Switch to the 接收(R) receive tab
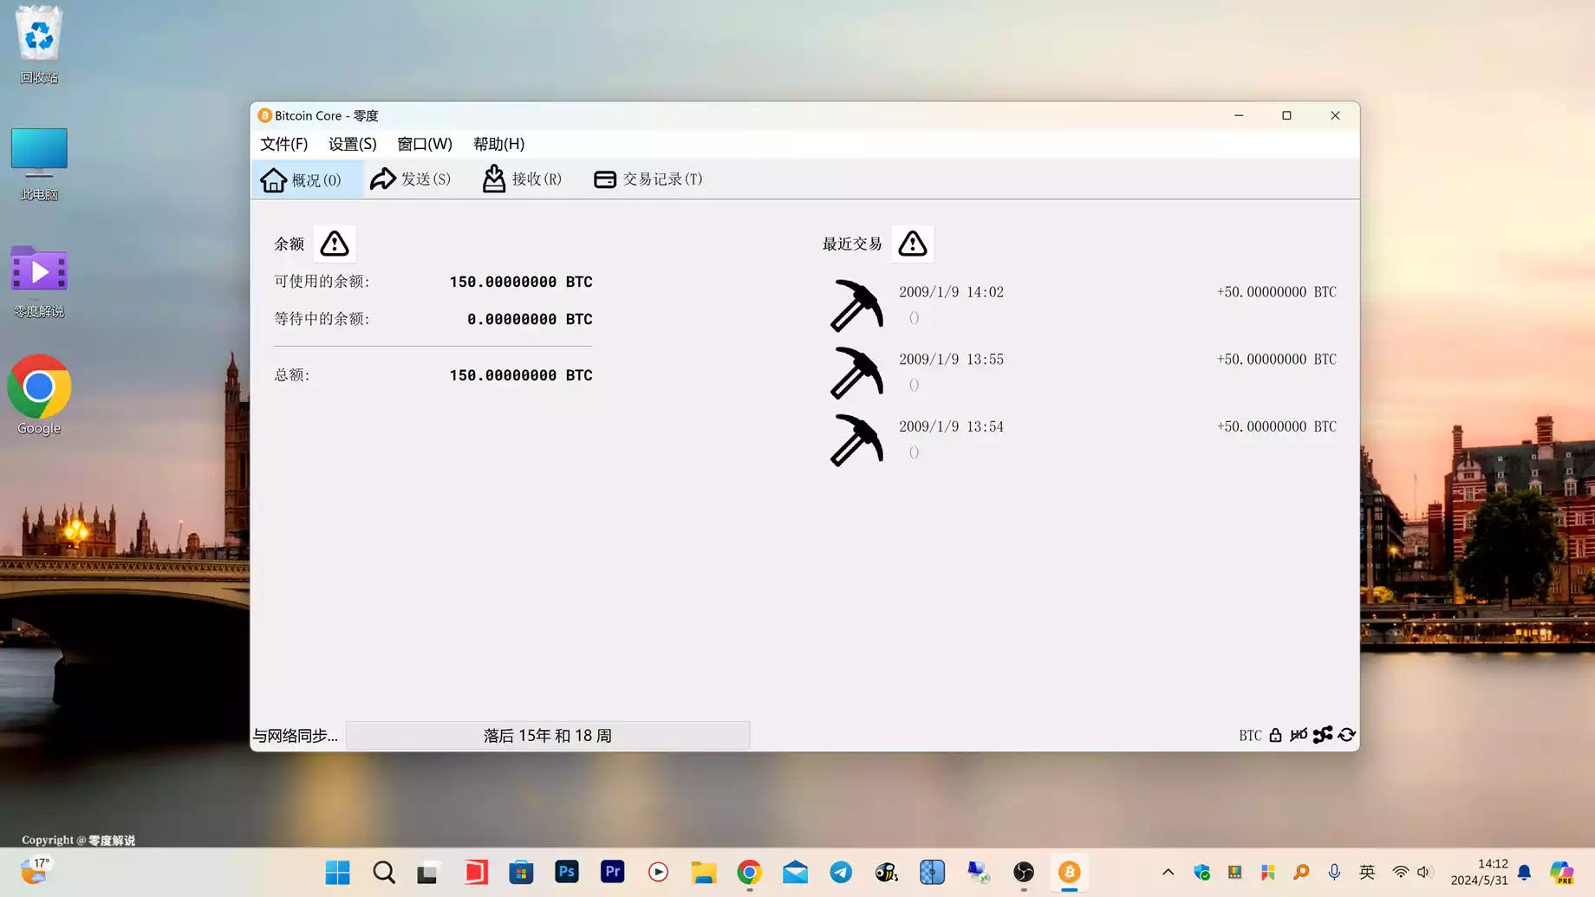 [x=522, y=179]
